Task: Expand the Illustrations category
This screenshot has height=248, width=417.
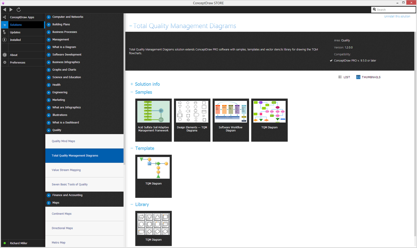Action: point(49,115)
